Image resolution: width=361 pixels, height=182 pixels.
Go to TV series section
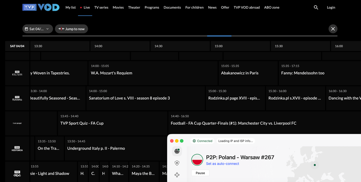point(101,7)
